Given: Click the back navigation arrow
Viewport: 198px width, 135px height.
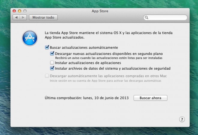Looking at the screenshot, I should (x=16, y=17).
